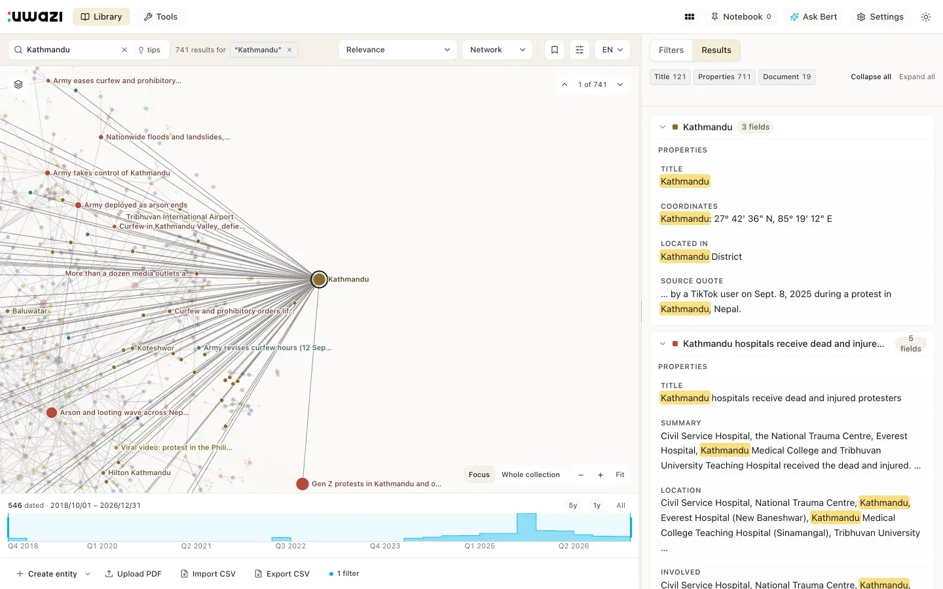Toggle the Document 19 match filter
The image size is (943, 589).
[x=786, y=77]
